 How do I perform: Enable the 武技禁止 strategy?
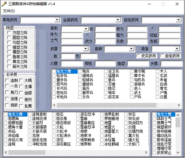click(154, 153)
